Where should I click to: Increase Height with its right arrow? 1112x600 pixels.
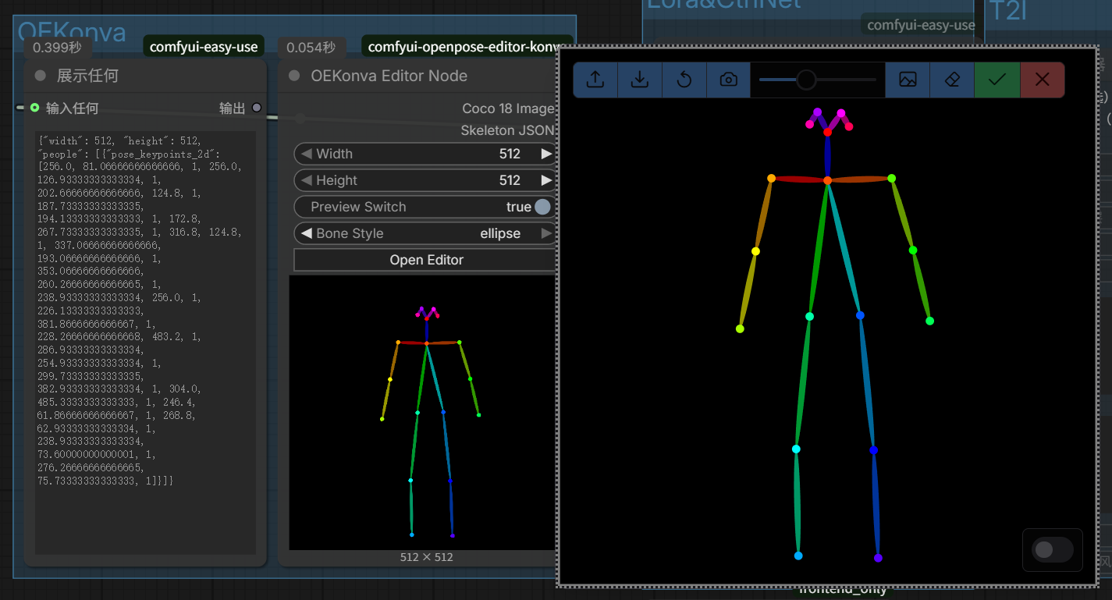[x=546, y=180]
